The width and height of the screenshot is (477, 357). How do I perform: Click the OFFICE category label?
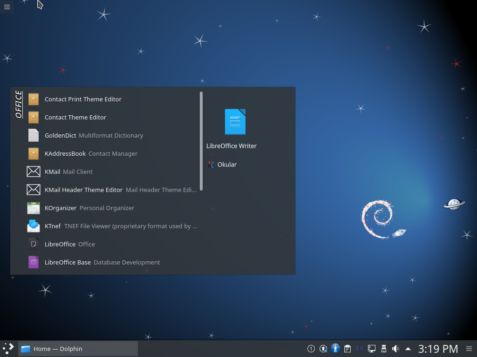[x=19, y=105]
